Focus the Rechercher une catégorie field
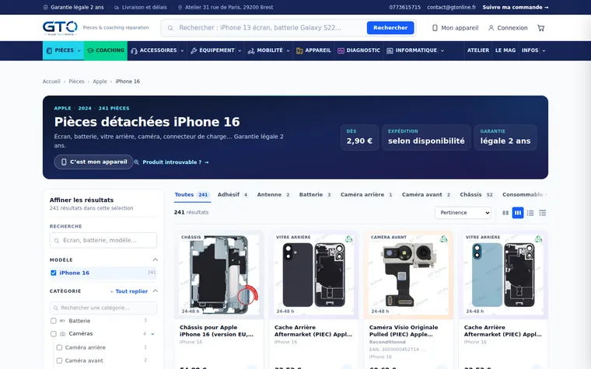The width and height of the screenshot is (591, 369). (x=103, y=308)
